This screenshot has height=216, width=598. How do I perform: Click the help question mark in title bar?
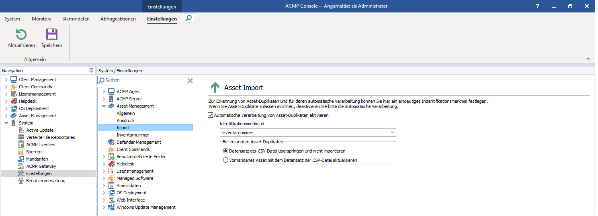pos(537,6)
